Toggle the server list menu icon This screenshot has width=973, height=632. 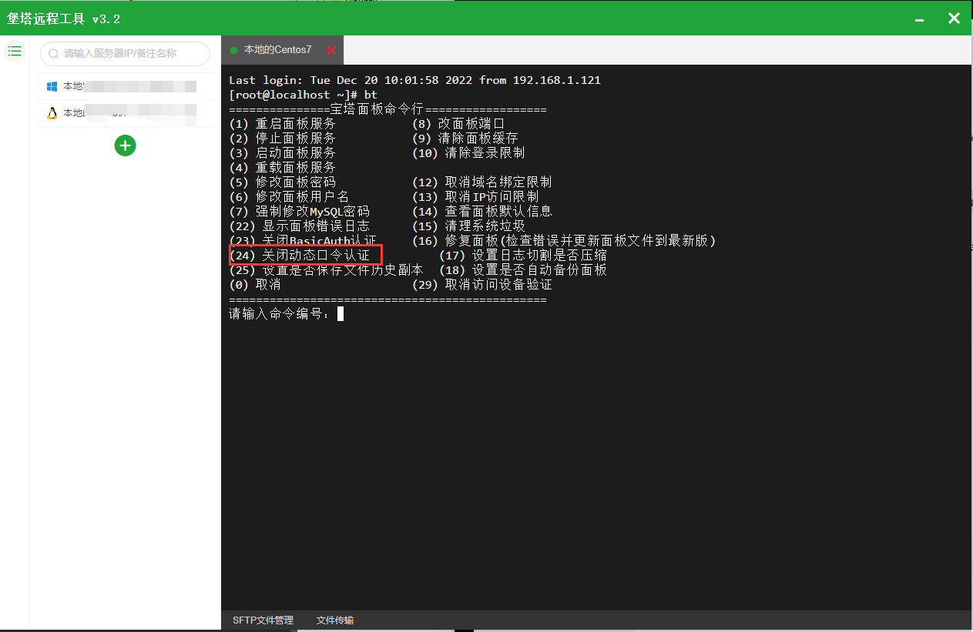pos(15,52)
